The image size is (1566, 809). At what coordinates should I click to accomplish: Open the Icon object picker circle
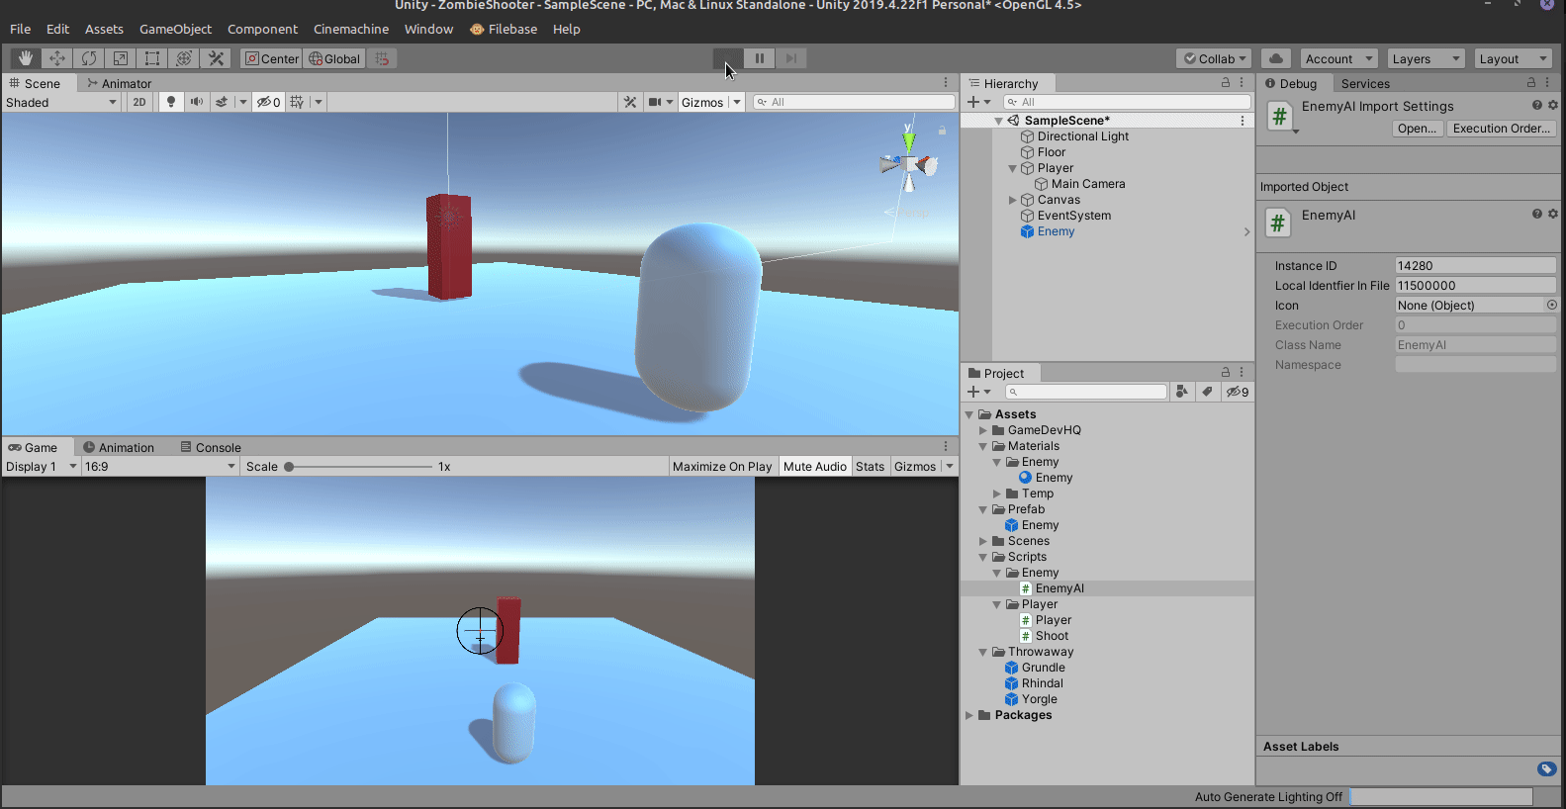1551,305
